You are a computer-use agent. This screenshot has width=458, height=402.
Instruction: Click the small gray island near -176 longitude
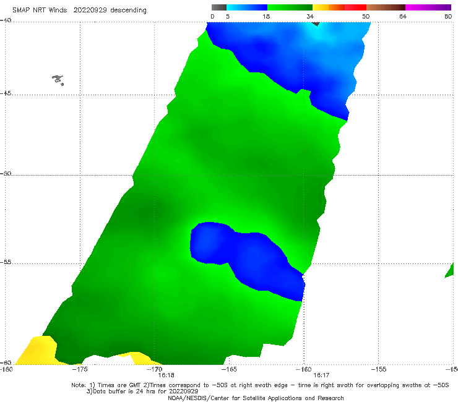58,80
